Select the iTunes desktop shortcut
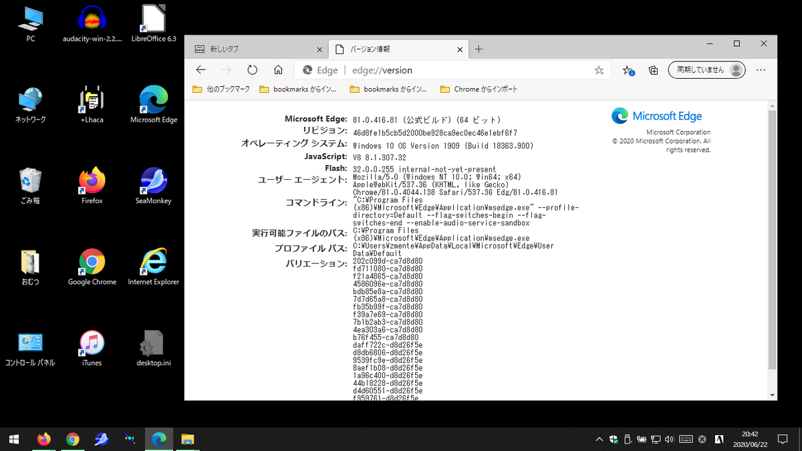This screenshot has width=802, height=451. 92,349
